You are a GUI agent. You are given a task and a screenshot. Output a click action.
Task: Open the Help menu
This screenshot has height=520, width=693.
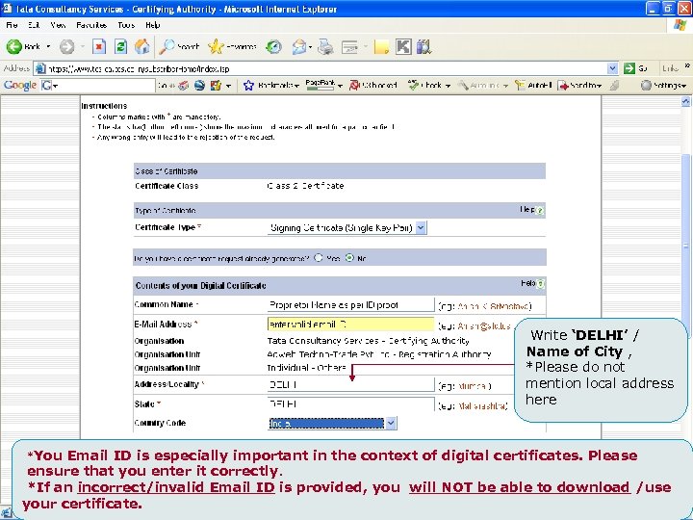pos(152,25)
